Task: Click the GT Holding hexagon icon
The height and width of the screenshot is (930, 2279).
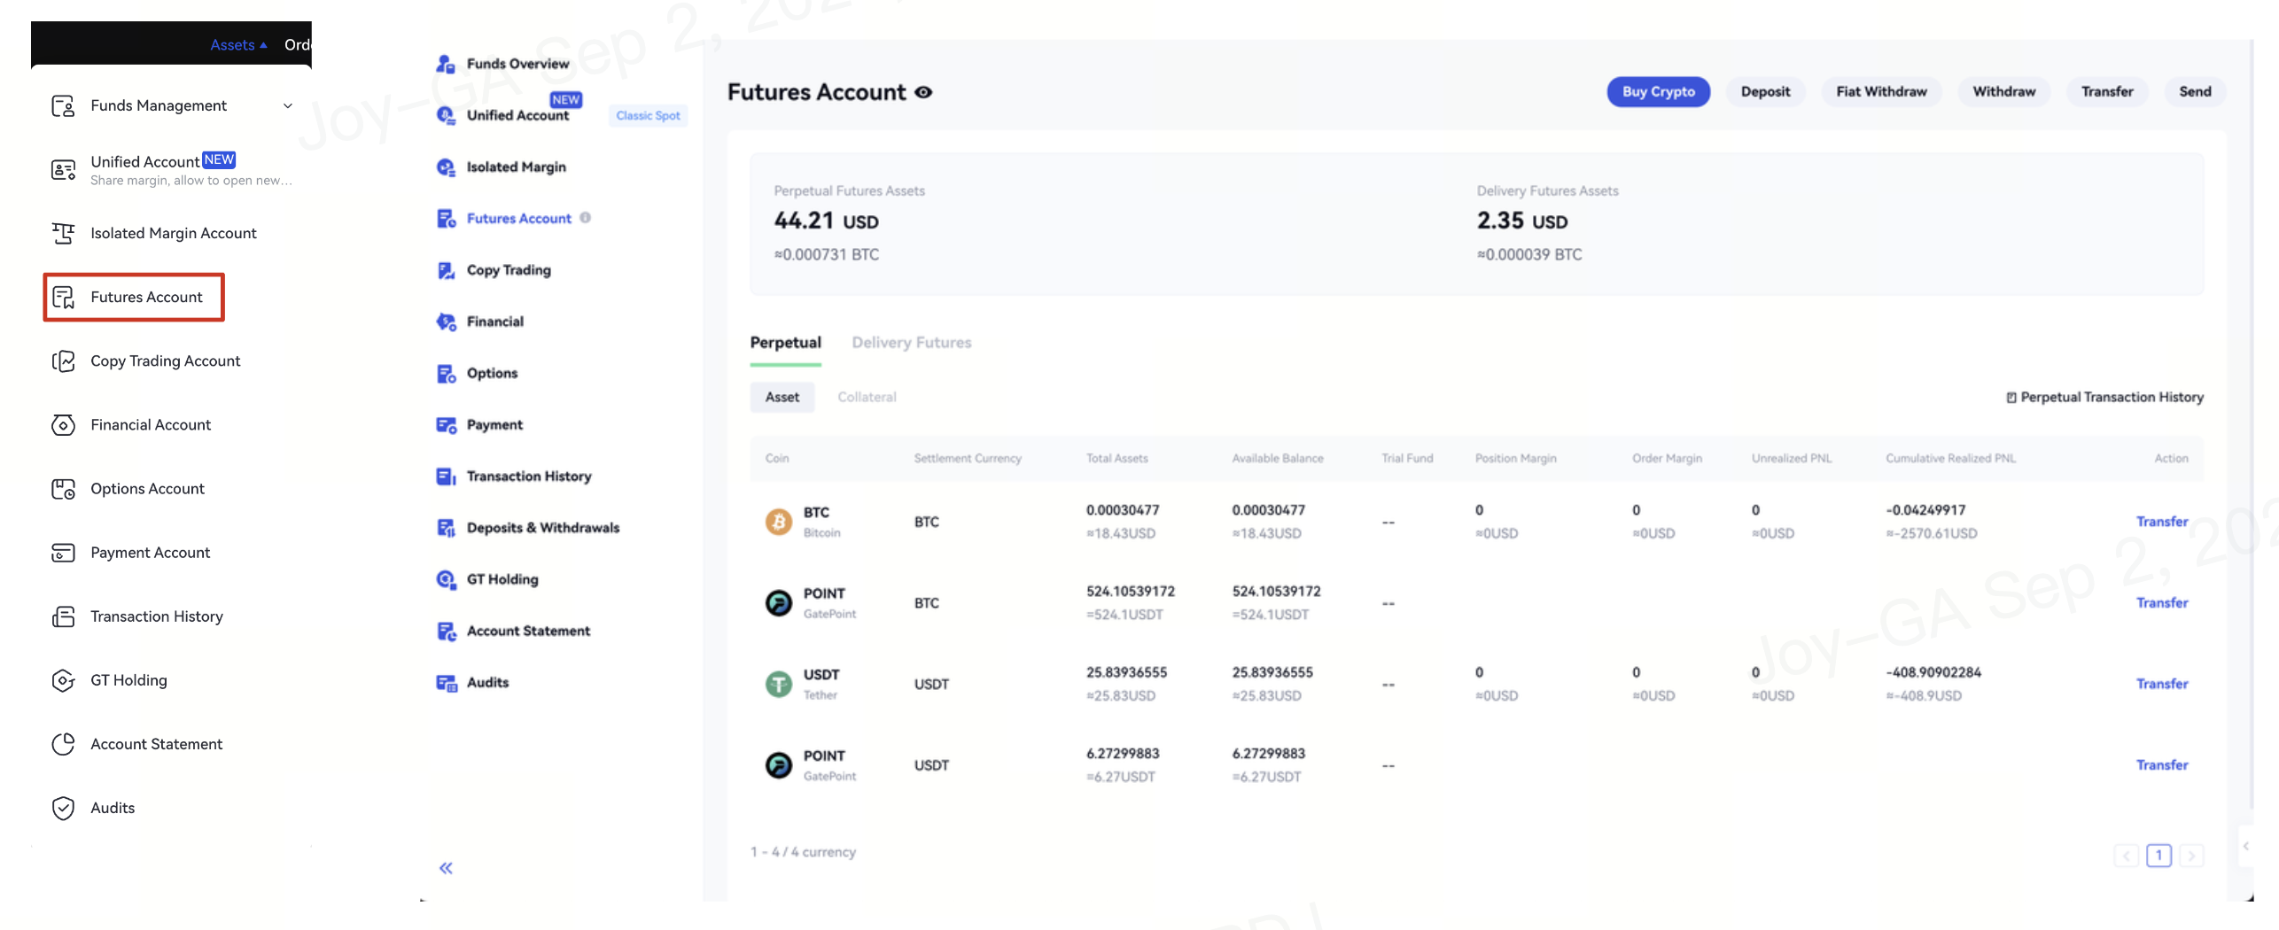Action: coord(63,680)
